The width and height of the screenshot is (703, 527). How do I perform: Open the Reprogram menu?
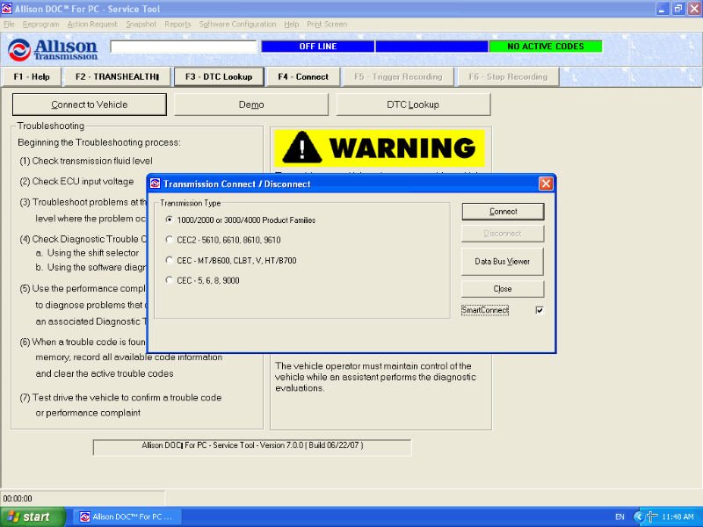click(x=40, y=25)
